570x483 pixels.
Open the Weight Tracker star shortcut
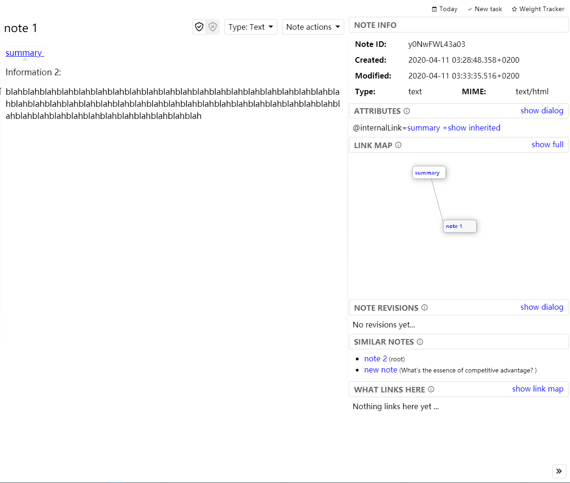(538, 9)
